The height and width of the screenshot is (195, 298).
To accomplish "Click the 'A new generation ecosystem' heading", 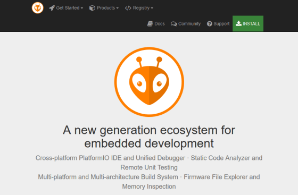I will click(149, 137).
